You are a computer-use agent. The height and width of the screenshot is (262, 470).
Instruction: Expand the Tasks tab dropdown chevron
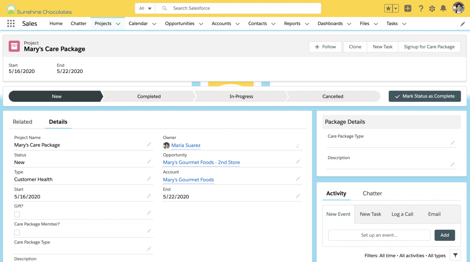(x=404, y=24)
